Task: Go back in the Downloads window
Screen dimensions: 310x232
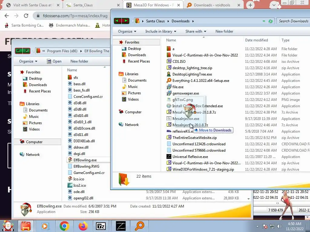Action: click(x=118, y=21)
